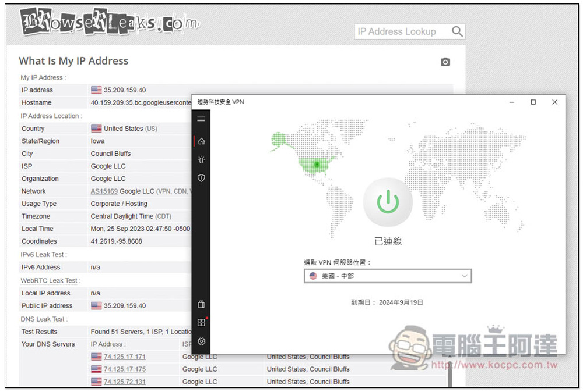Image resolution: width=583 pixels, height=392 pixels.
Task: Click the US flag in the server selector
Action: click(x=313, y=276)
